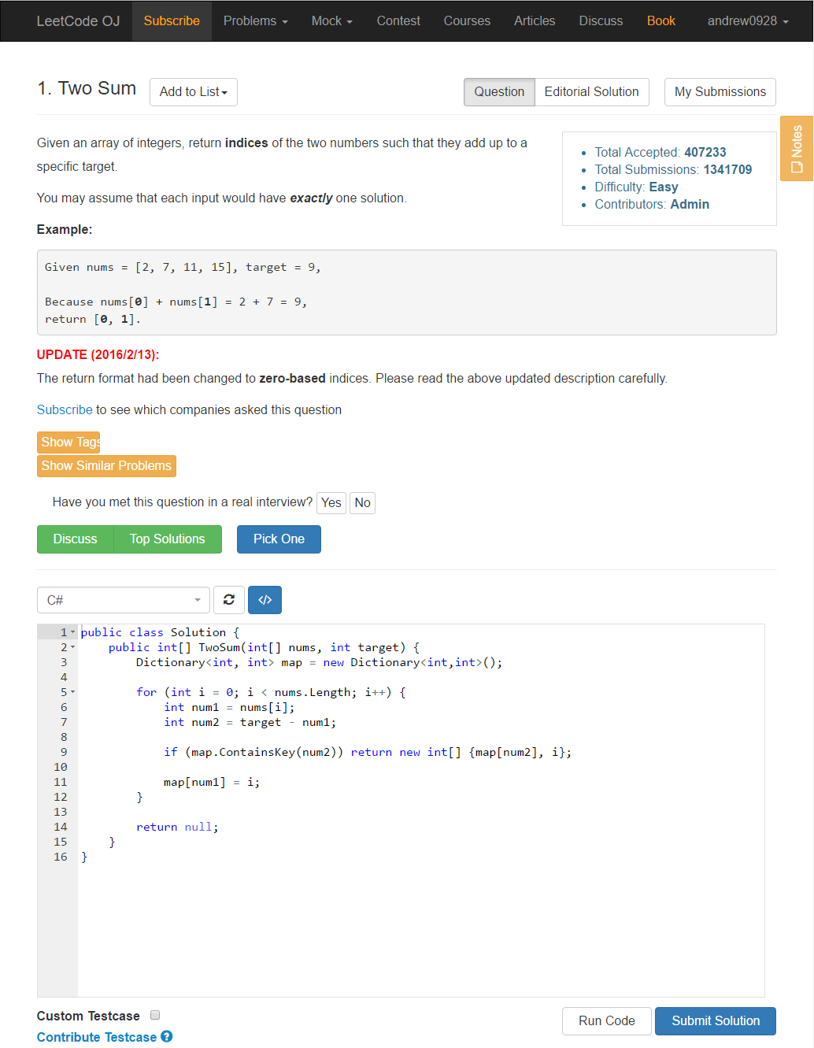This screenshot has height=1048, width=814.
Task: Open the Notes side tab
Action: coord(797,148)
